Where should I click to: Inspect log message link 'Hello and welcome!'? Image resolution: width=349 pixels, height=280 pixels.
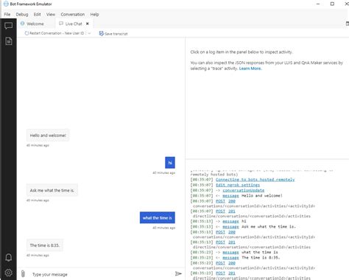pos(230,196)
